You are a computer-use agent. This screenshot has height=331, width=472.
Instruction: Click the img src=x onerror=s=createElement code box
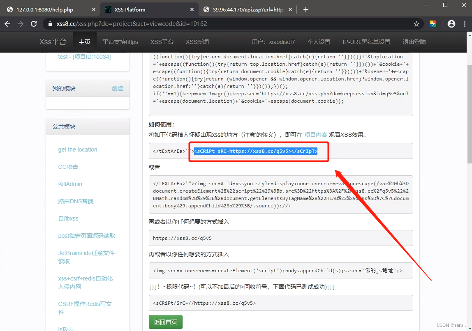[281, 271]
